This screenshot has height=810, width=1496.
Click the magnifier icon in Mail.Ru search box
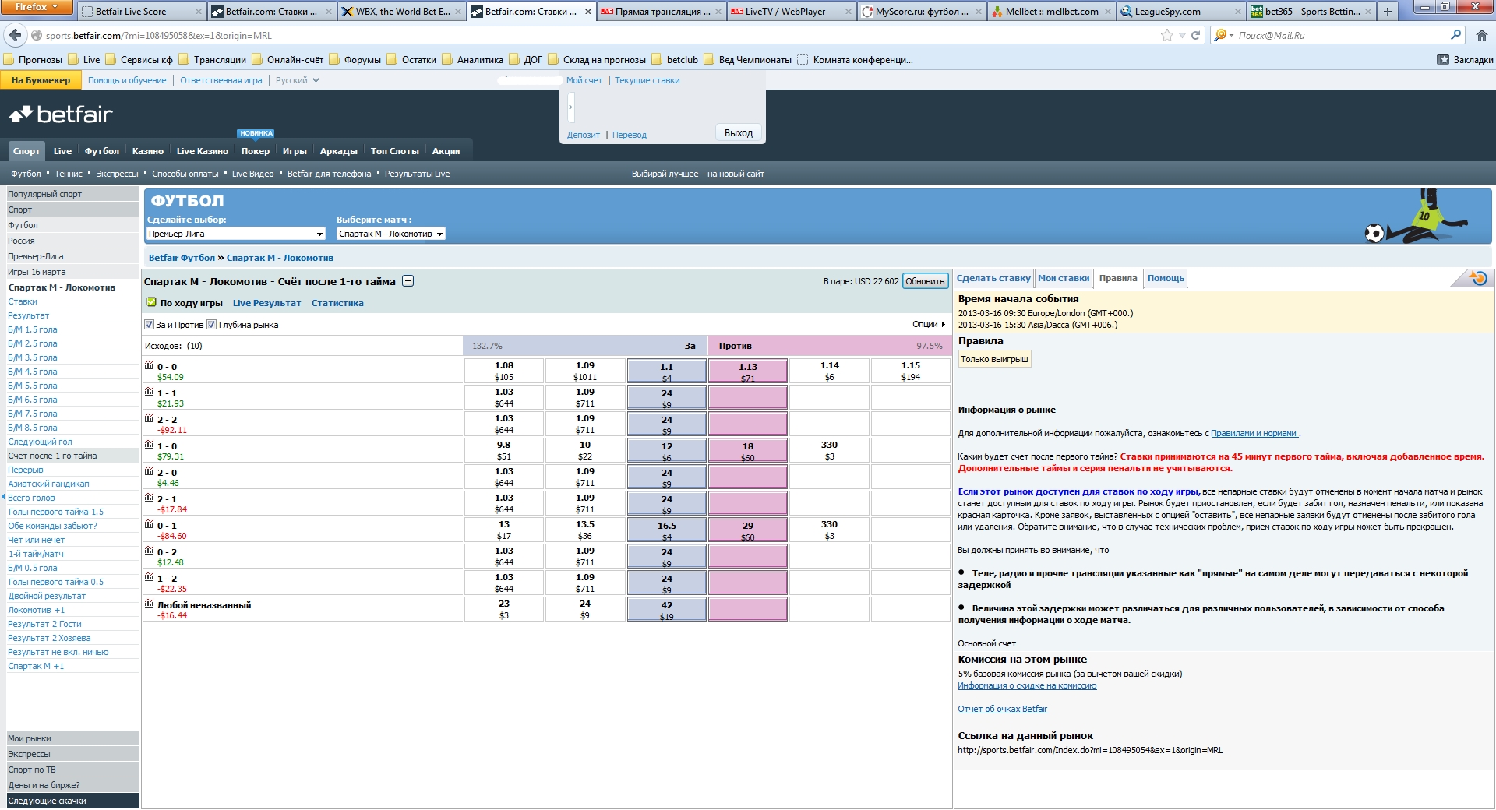[x=1455, y=35]
